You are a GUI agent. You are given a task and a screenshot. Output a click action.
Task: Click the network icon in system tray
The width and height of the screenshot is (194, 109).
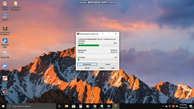[x=170, y=106]
